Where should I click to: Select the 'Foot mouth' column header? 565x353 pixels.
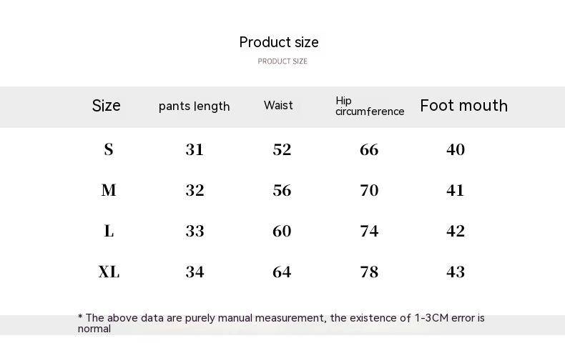(463, 106)
